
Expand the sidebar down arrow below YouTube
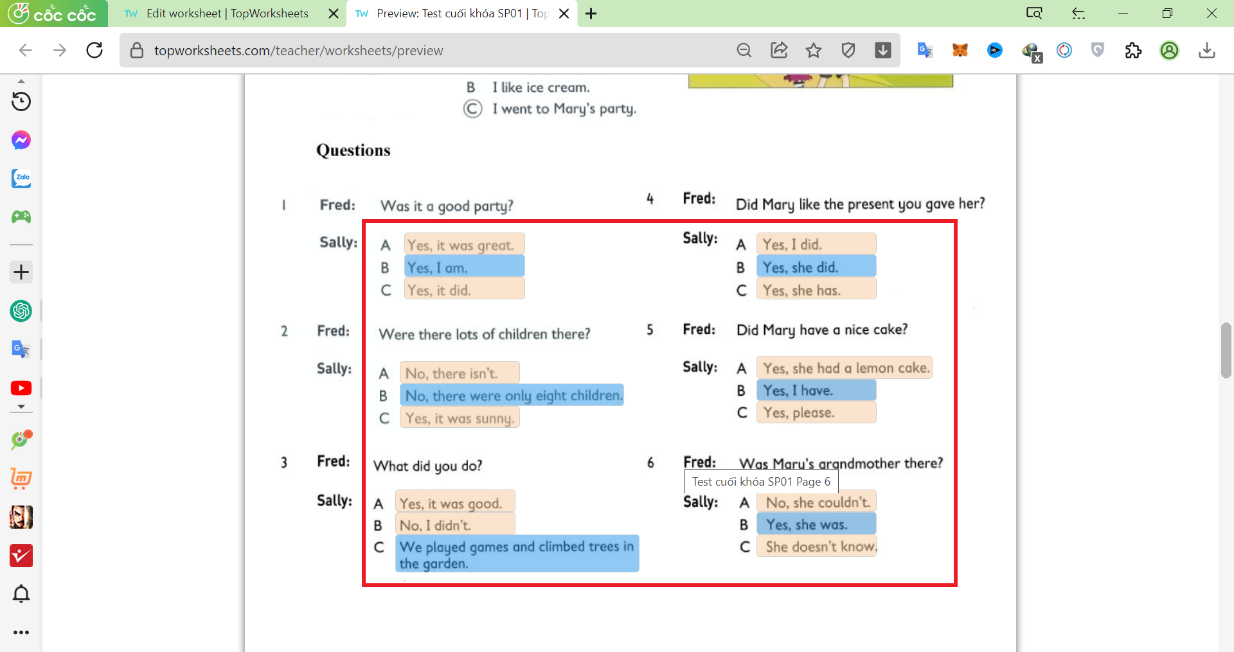21,407
